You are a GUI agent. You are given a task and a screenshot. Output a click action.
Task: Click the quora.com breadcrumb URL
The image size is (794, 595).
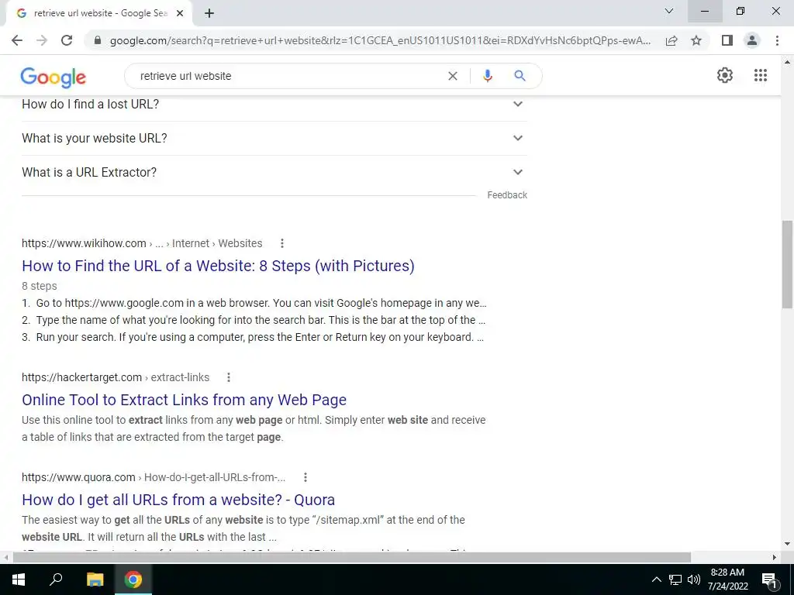[x=154, y=477]
